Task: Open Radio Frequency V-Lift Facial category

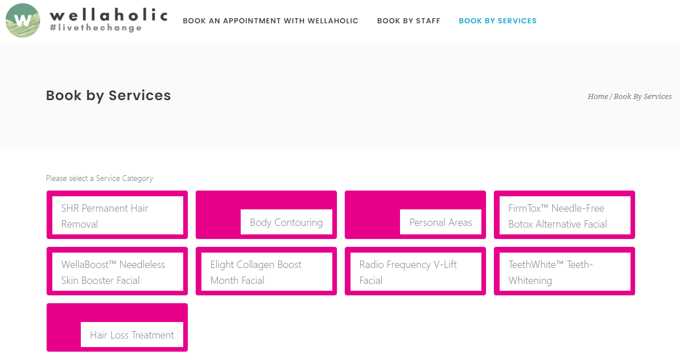Action: point(415,272)
